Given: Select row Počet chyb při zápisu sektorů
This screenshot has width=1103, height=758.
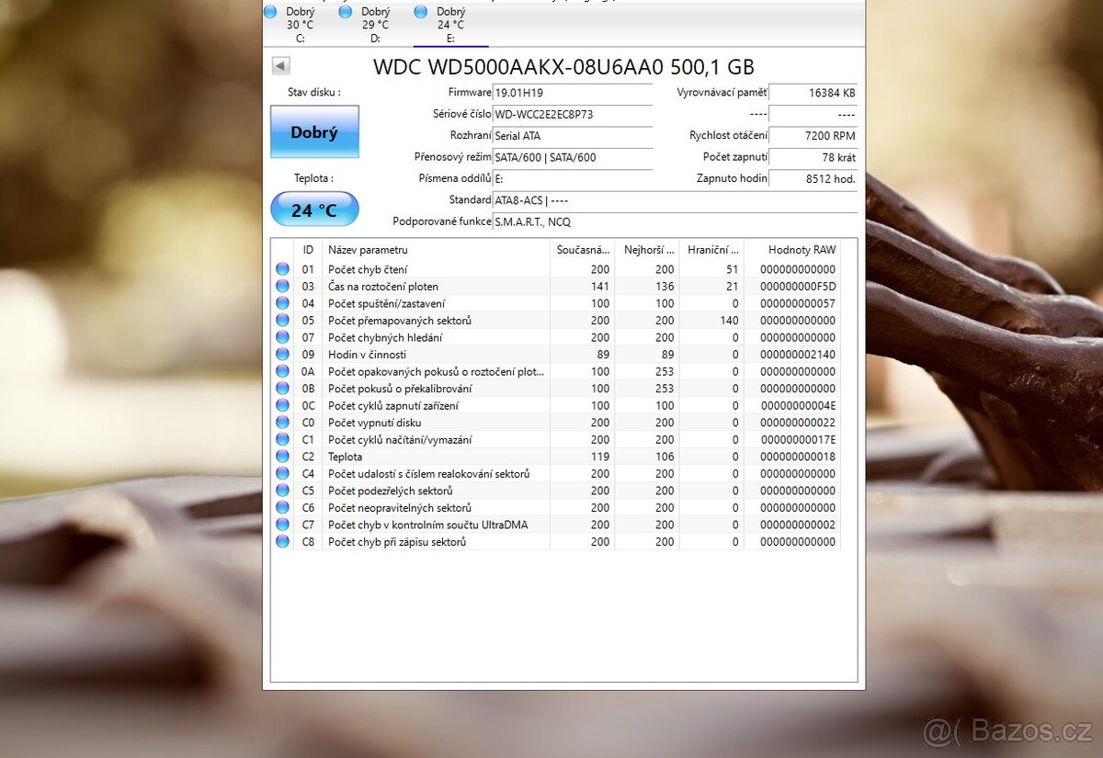Looking at the screenshot, I should pyautogui.click(x=557, y=541).
